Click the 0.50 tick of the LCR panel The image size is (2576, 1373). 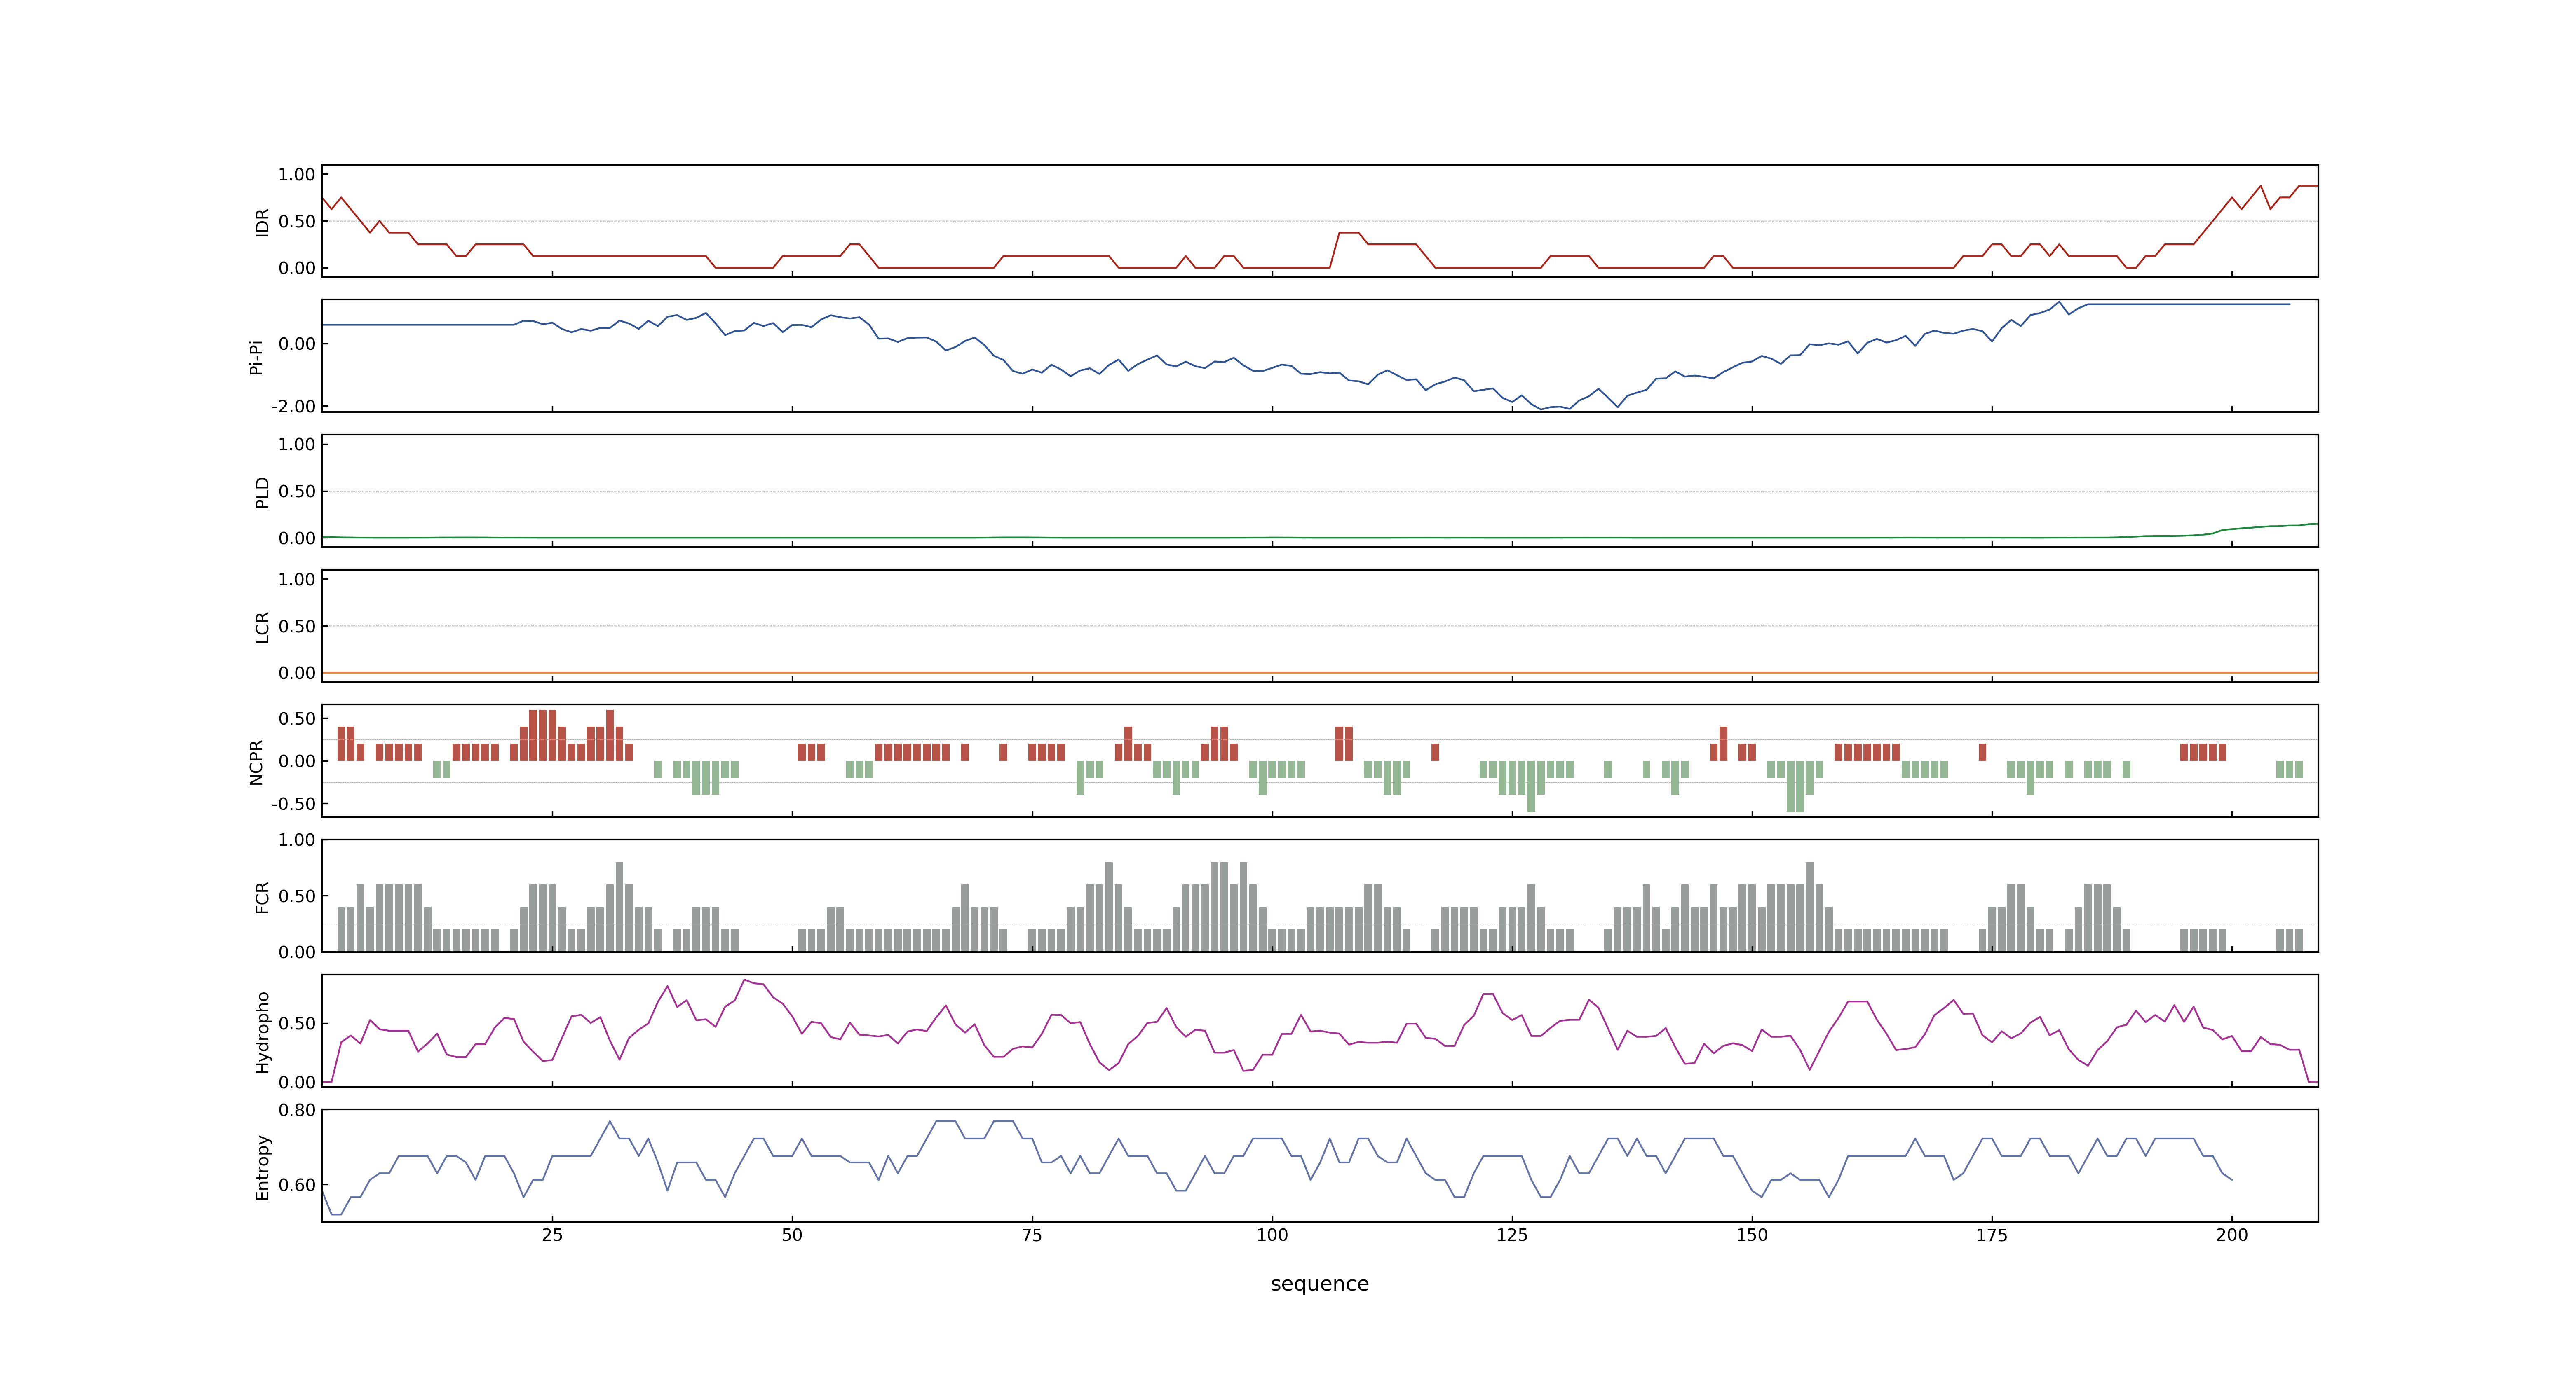[x=297, y=627]
